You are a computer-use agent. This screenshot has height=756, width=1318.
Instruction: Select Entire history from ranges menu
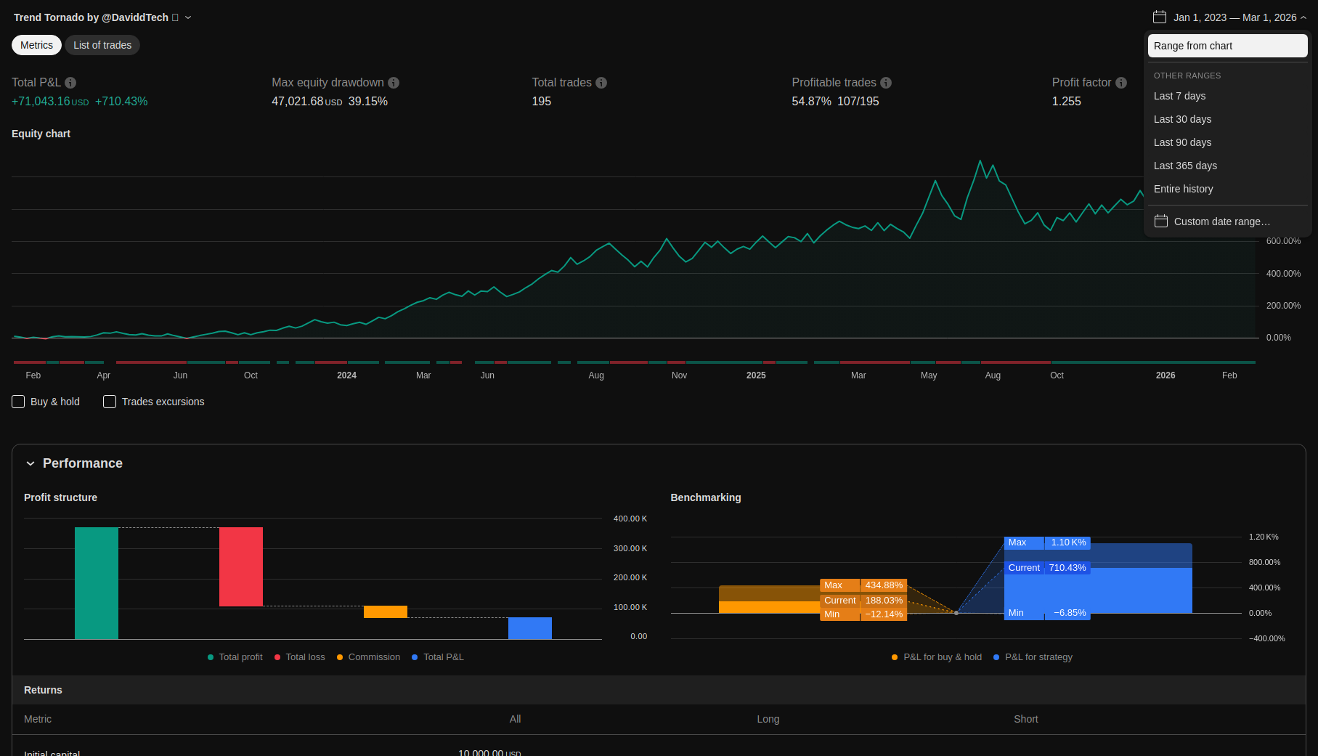(1183, 189)
